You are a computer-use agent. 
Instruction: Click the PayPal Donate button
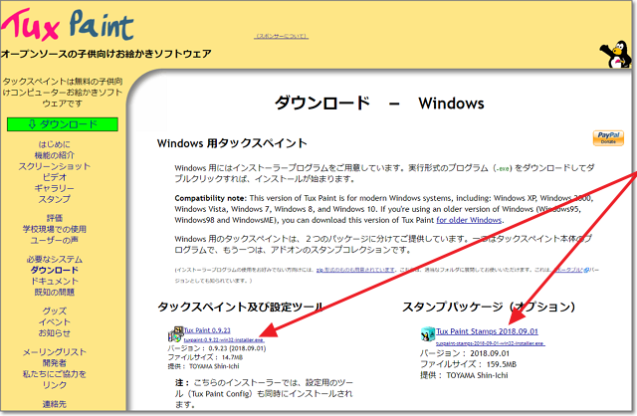[606, 137]
